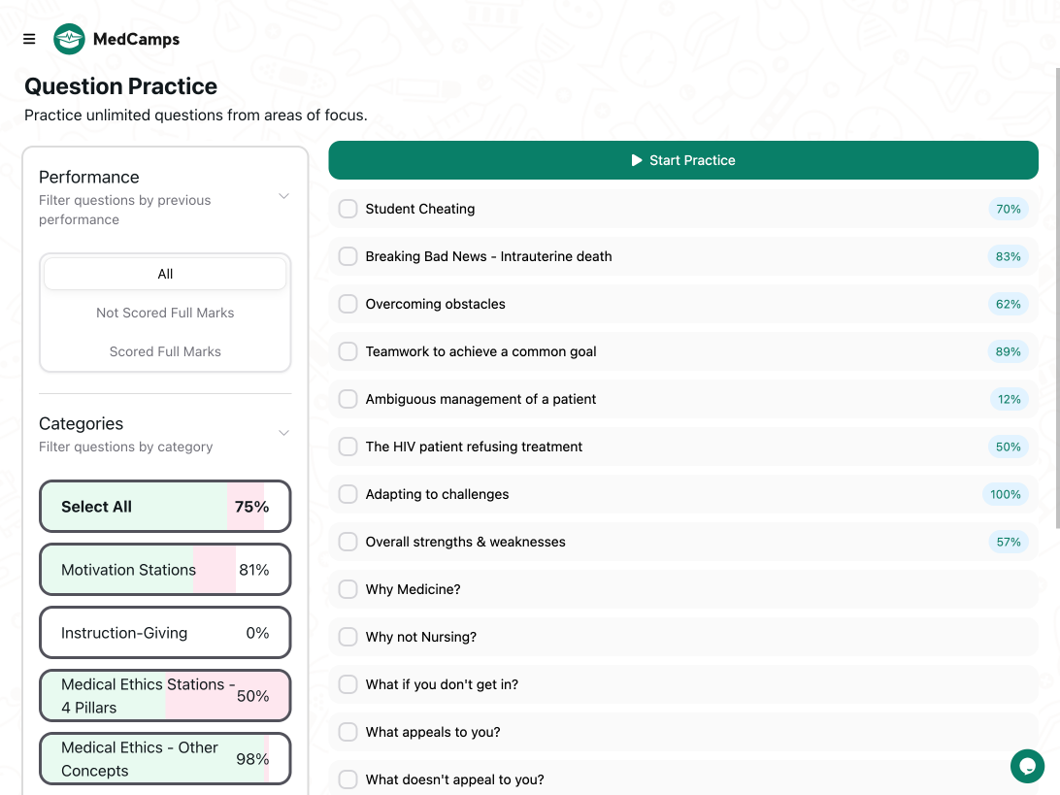Check the Student Cheating question checkbox

tap(348, 209)
